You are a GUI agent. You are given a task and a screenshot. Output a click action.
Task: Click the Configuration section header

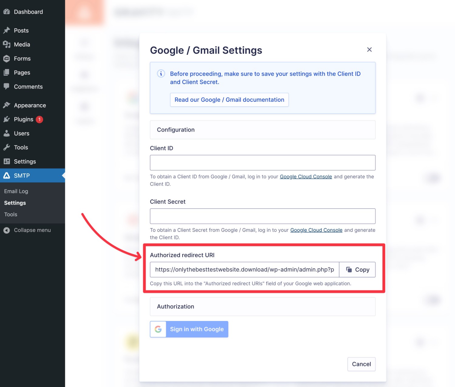coord(263,130)
